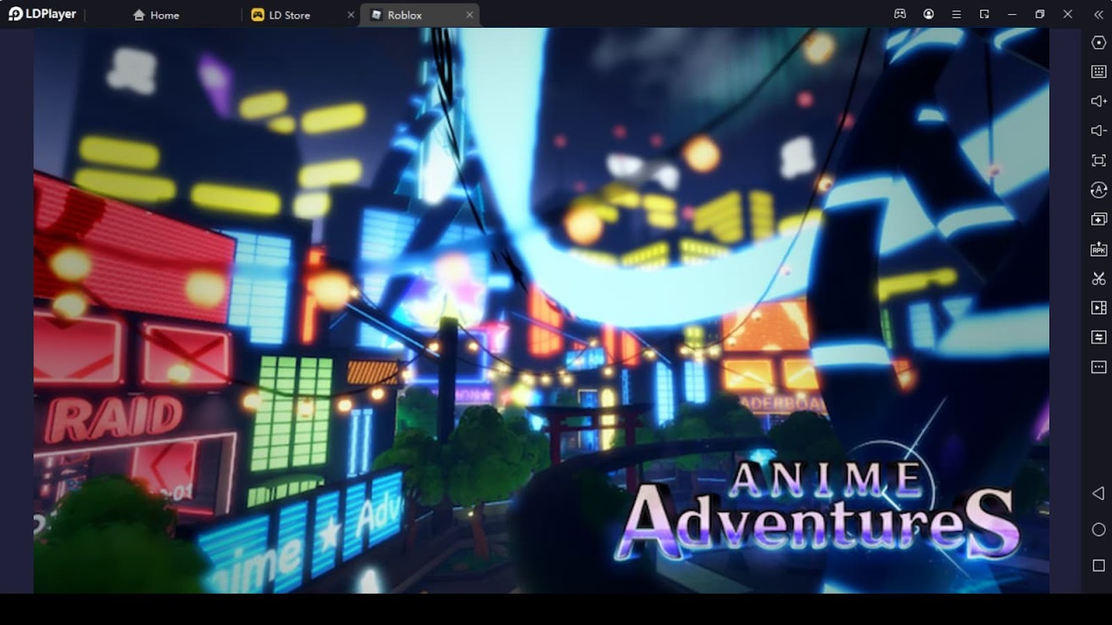
Task: Tap the Android back triangle button
Action: [x=1098, y=493]
